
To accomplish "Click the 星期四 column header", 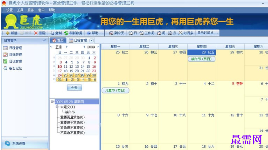I will click(x=202, y=47).
